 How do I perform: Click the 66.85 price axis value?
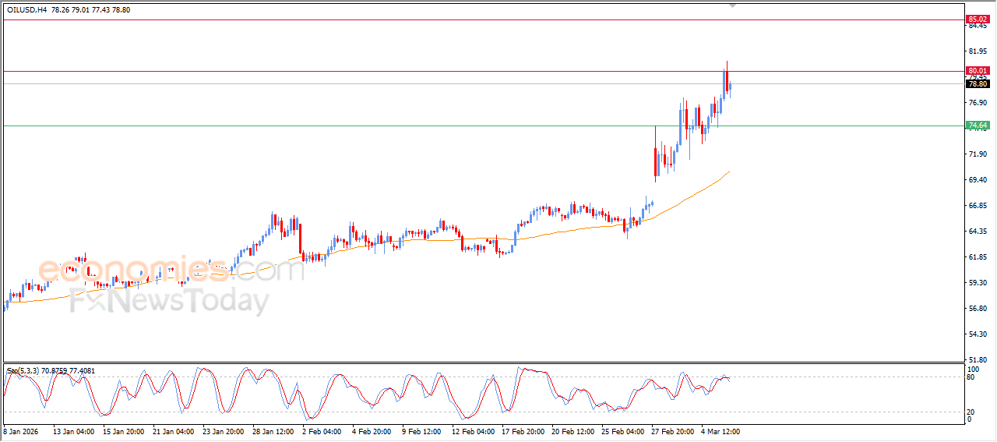(x=978, y=206)
